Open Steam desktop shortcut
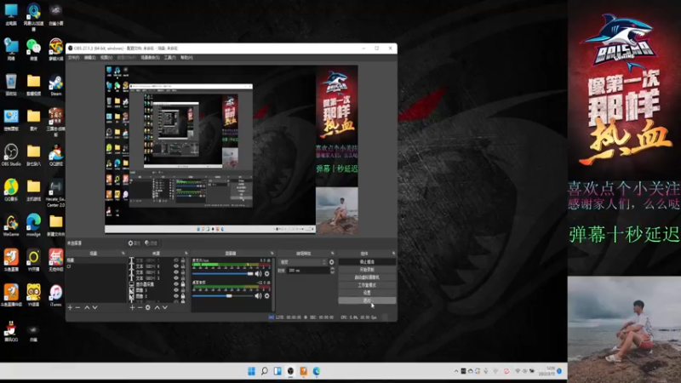 pyautogui.click(x=55, y=84)
